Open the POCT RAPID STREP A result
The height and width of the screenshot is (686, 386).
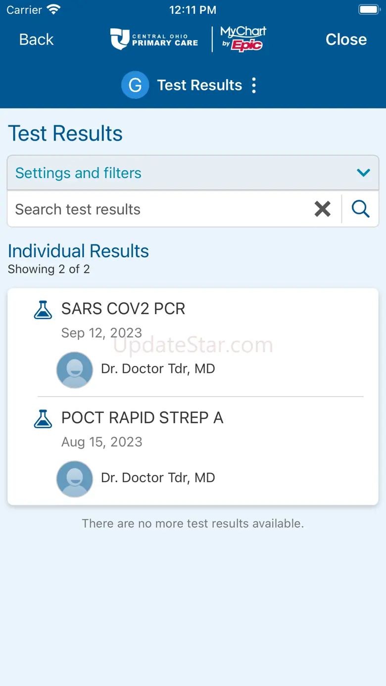pyautogui.click(x=143, y=418)
